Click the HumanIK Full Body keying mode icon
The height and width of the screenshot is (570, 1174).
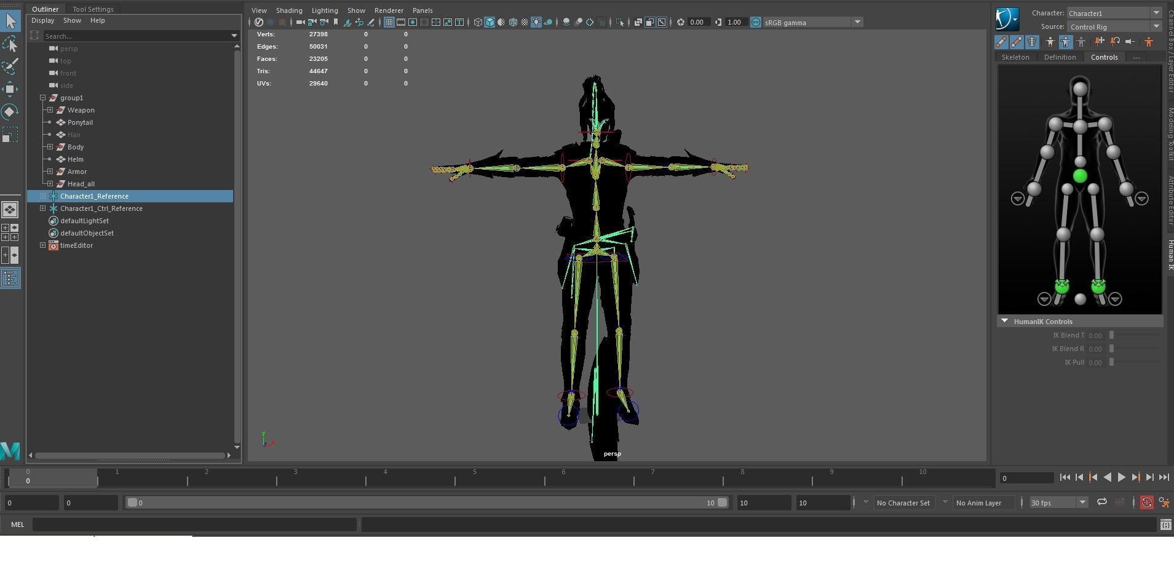point(1050,42)
